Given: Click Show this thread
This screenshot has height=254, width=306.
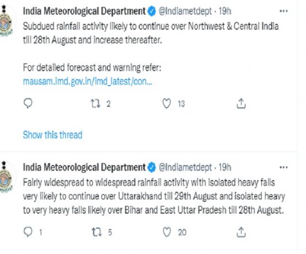Looking at the screenshot, I should pos(52,135).
